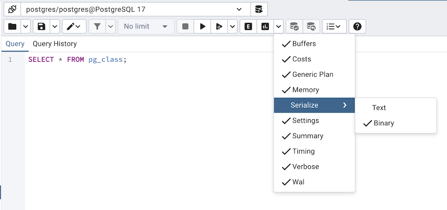Click the Explain (E) toolbar icon
This screenshot has height=210, width=447.
point(248,26)
